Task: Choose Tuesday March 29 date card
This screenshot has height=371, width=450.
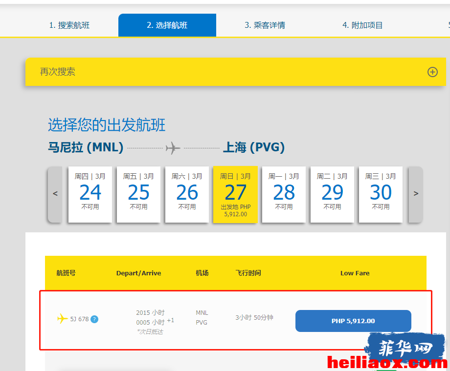Action: (x=332, y=194)
